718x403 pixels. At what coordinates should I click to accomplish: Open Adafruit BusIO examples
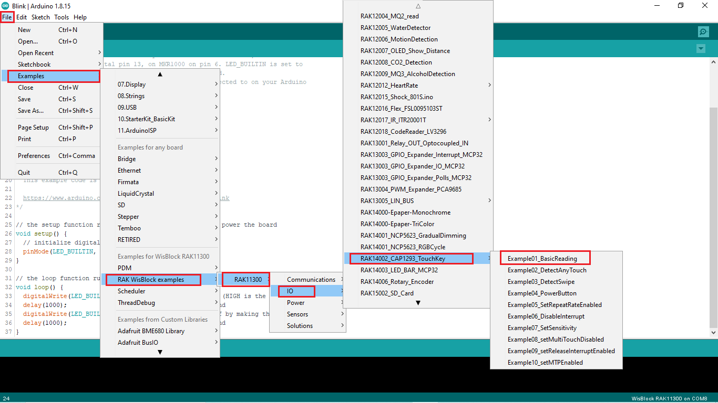[x=160, y=343]
